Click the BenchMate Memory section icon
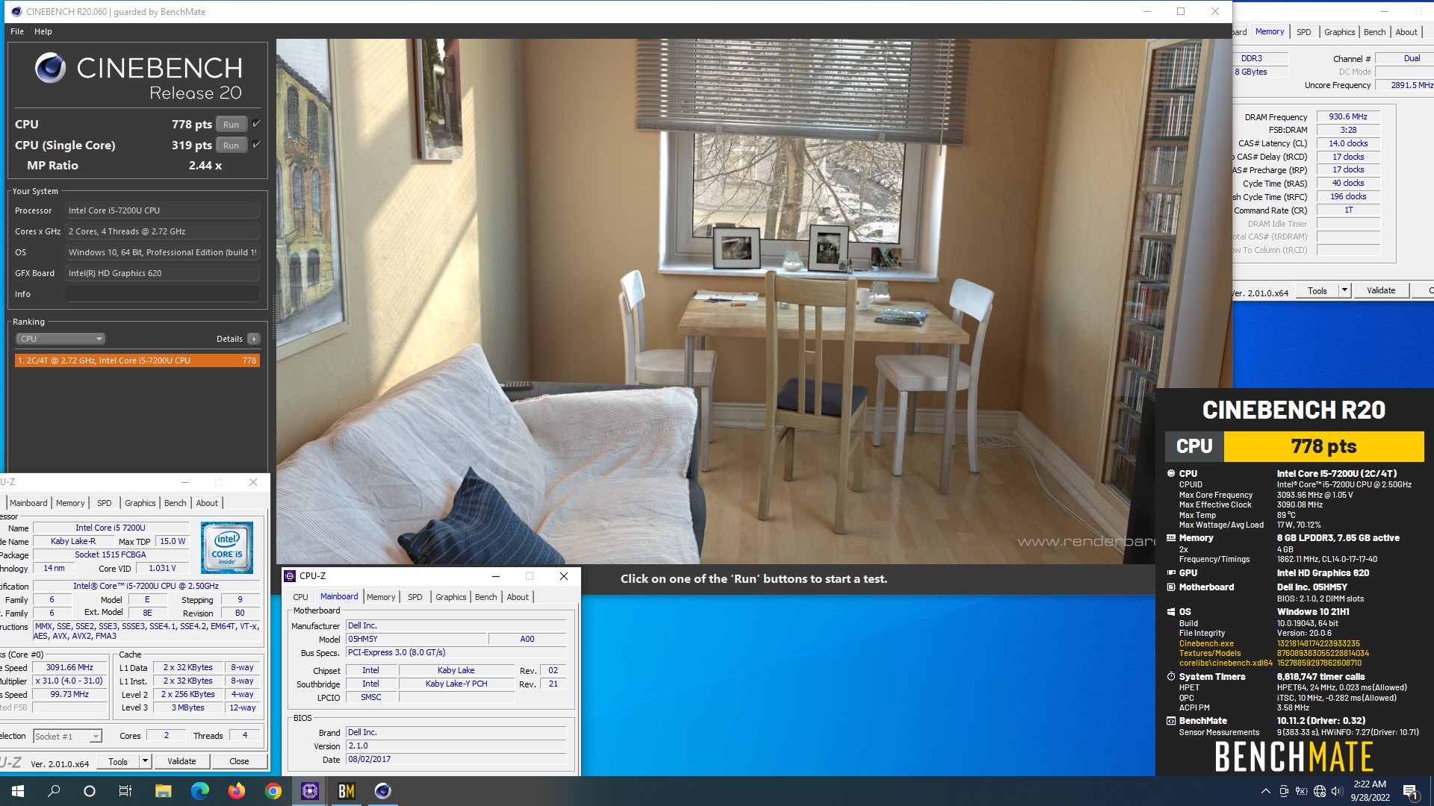This screenshot has width=1434, height=806. click(1170, 537)
